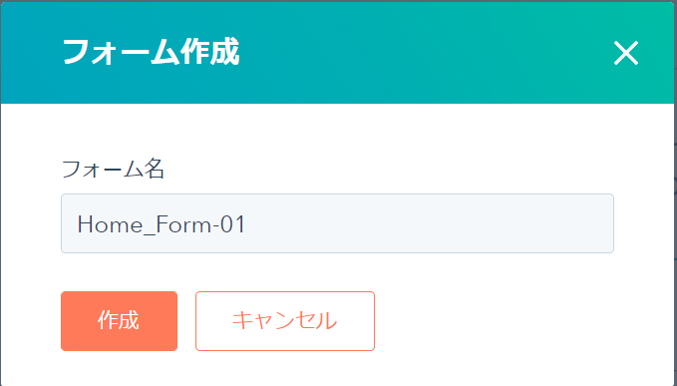Click white dialog body below the buttons
Viewport: 677px width, 386px height.
[x=337, y=368]
